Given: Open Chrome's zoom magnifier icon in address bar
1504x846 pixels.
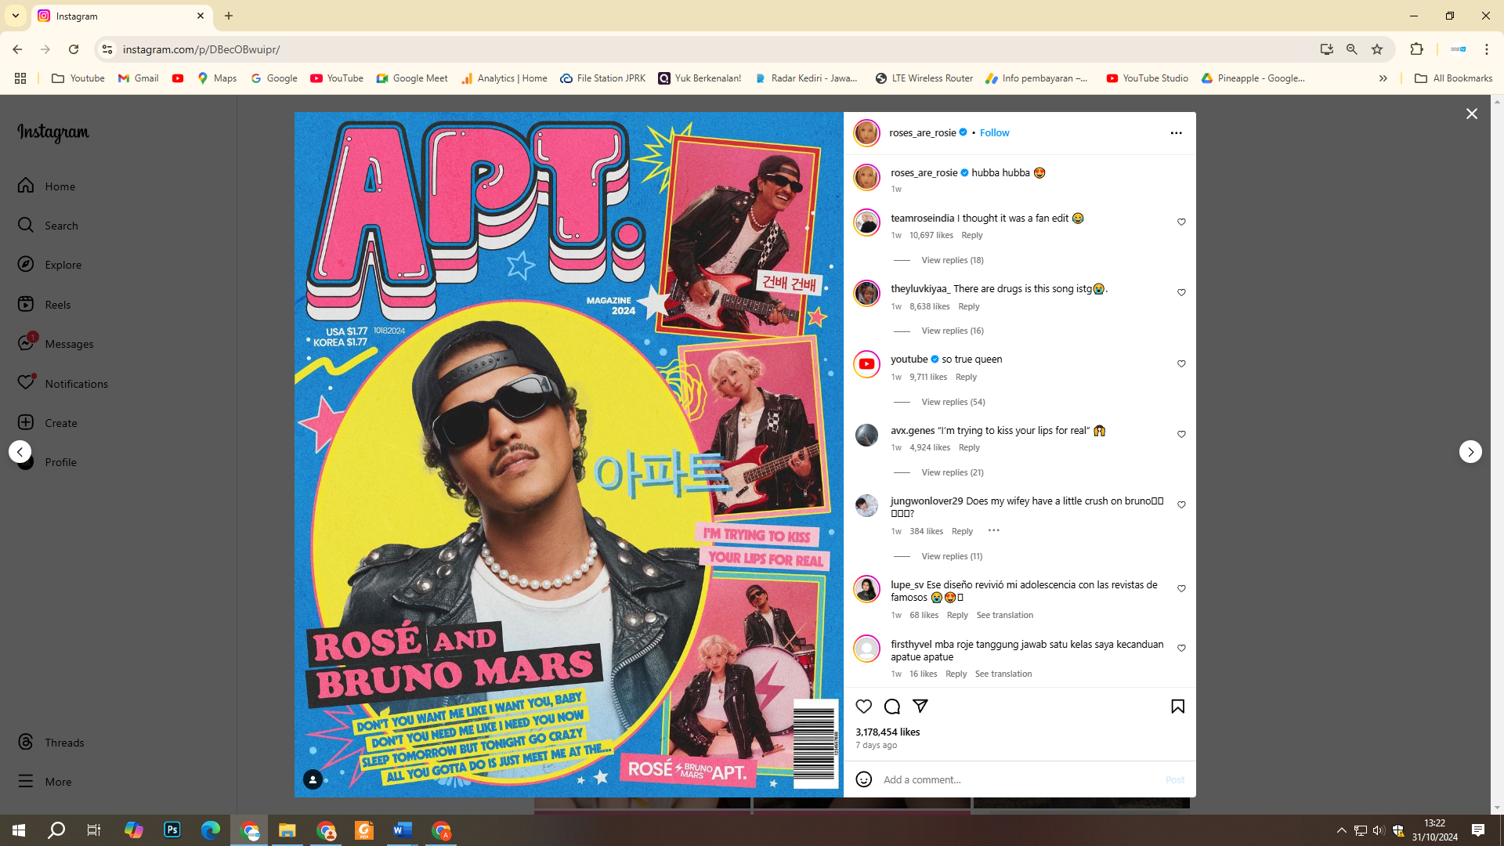Looking at the screenshot, I should (1351, 49).
